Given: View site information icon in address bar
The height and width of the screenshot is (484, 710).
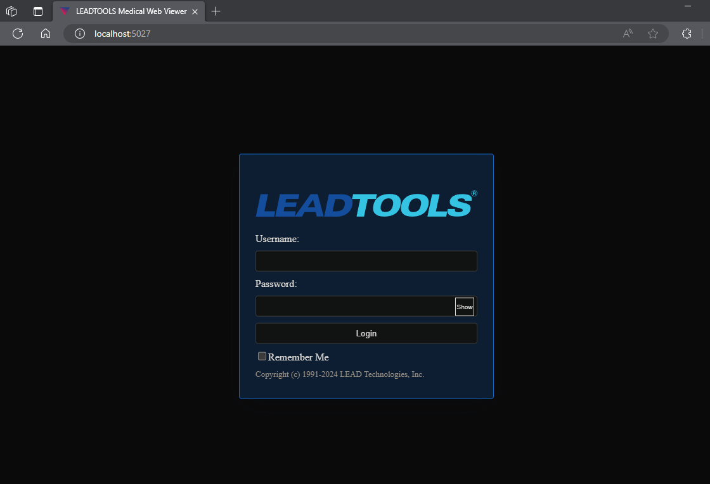Looking at the screenshot, I should click(x=80, y=34).
